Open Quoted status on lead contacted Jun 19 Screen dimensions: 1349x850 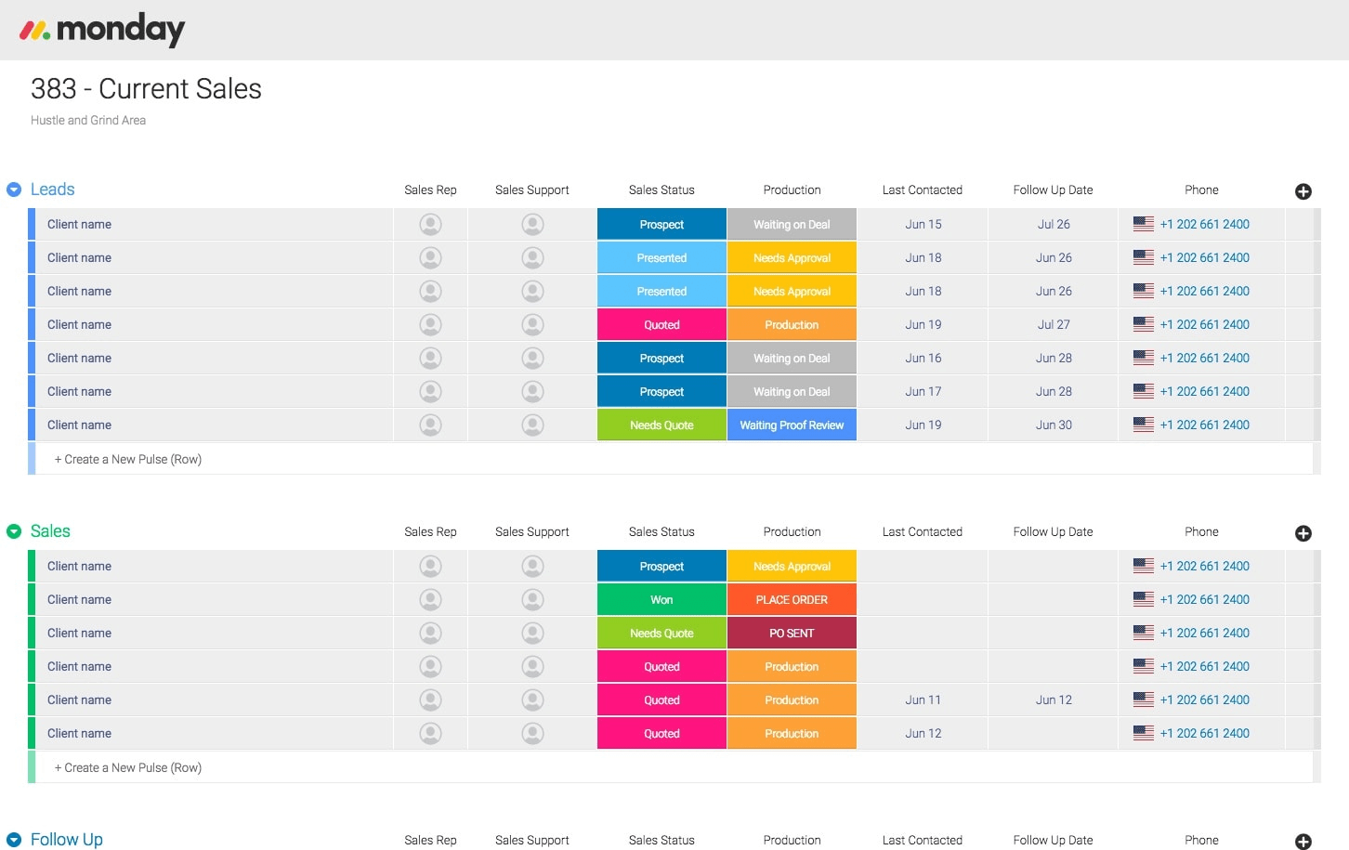click(661, 324)
